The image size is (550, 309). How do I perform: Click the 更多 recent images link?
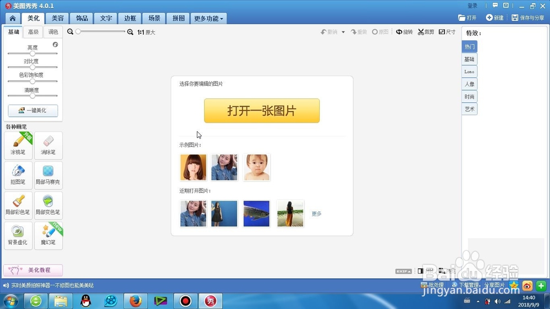click(x=316, y=213)
